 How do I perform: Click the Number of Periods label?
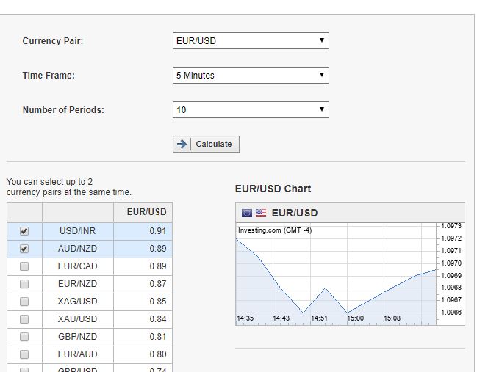pyautogui.click(x=63, y=110)
